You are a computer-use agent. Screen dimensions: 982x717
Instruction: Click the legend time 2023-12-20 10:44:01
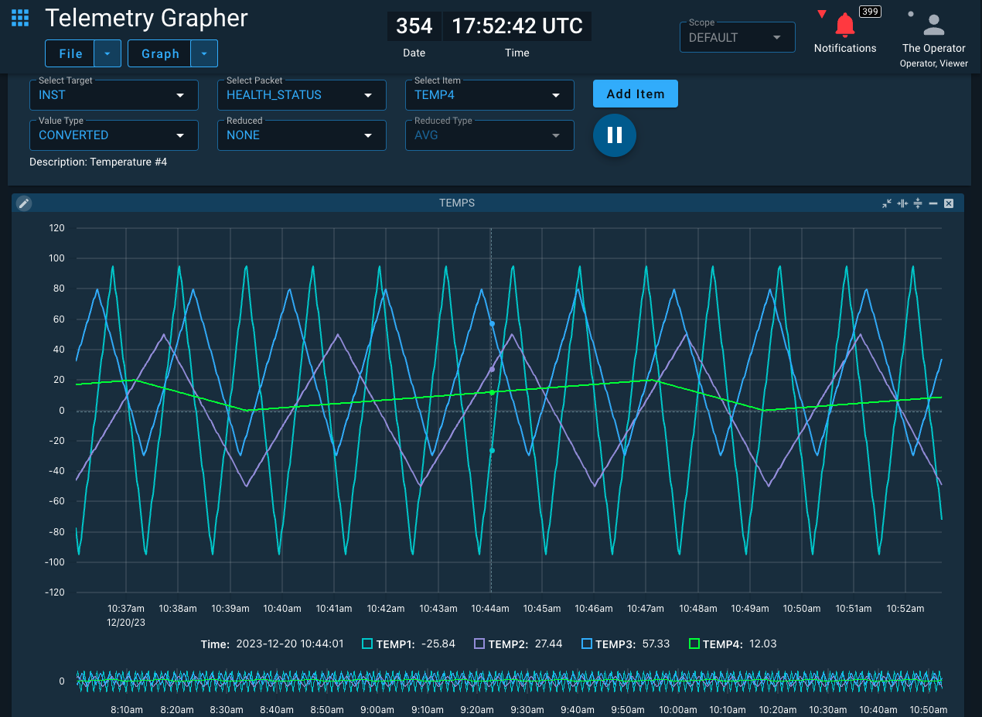click(290, 644)
